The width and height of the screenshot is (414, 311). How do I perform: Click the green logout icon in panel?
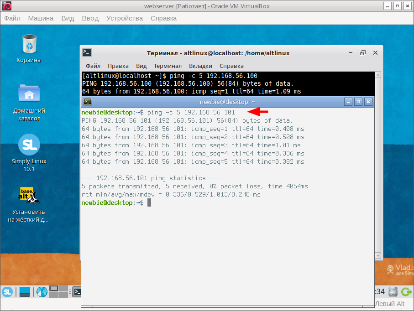tap(406, 292)
